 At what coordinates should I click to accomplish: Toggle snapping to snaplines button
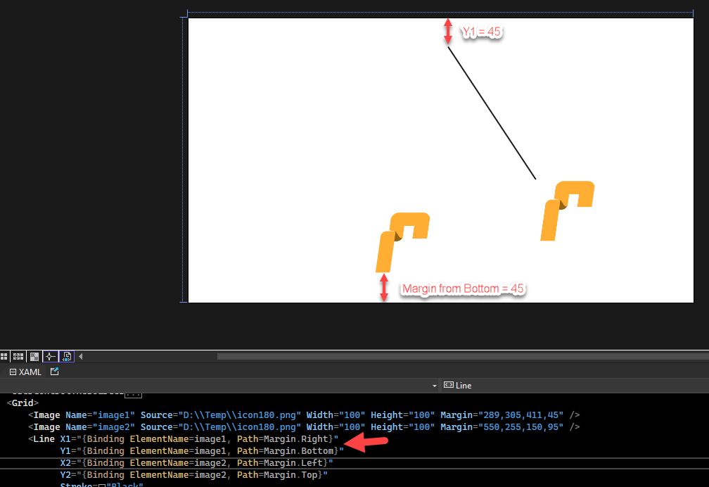(50, 356)
